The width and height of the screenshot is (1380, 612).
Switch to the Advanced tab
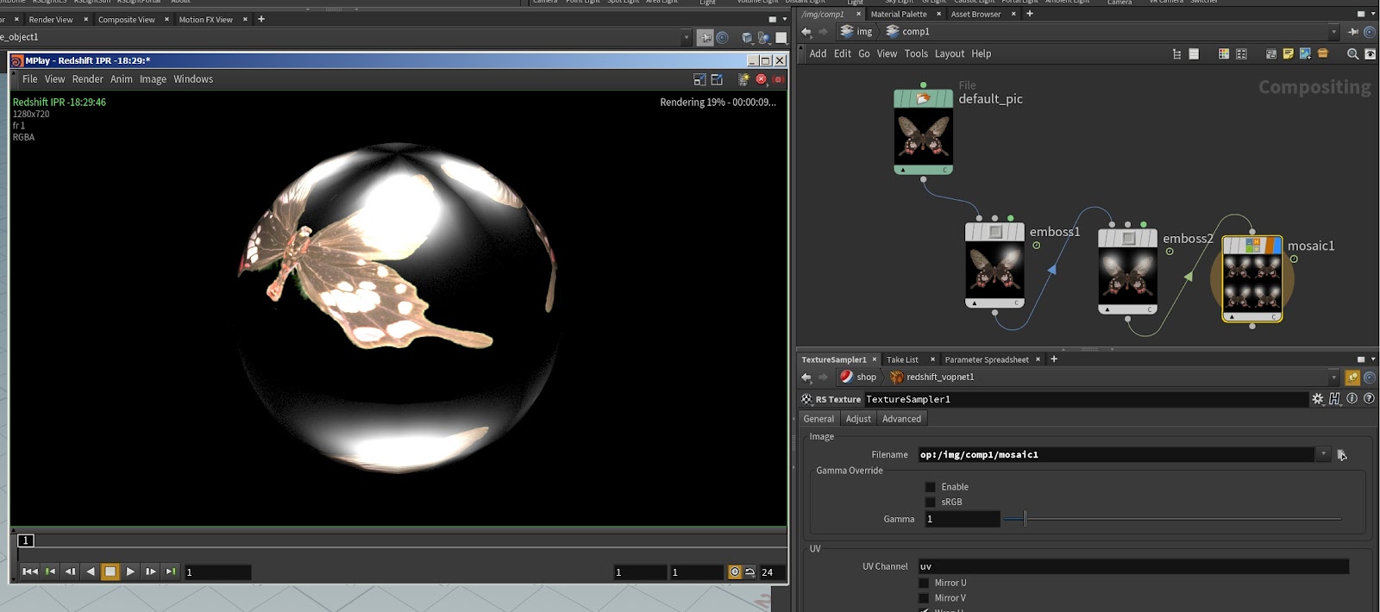pyautogui.click(x=901, y=419)
